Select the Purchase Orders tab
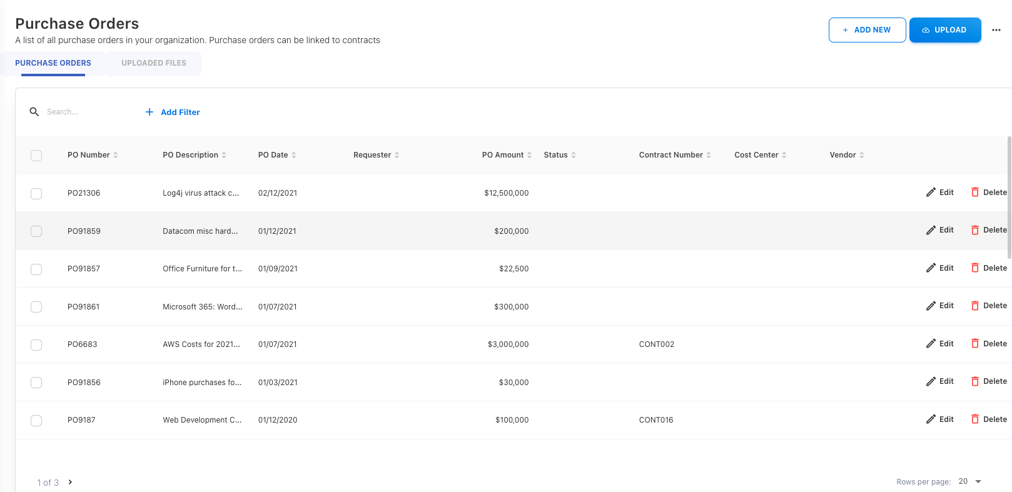Viewport: 1012px width, 492px height. coord(53,63)
